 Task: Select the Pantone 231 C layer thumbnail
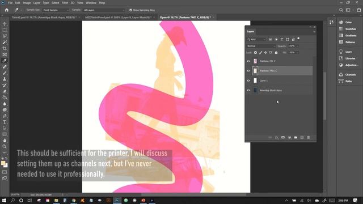[x=255, y=61]
